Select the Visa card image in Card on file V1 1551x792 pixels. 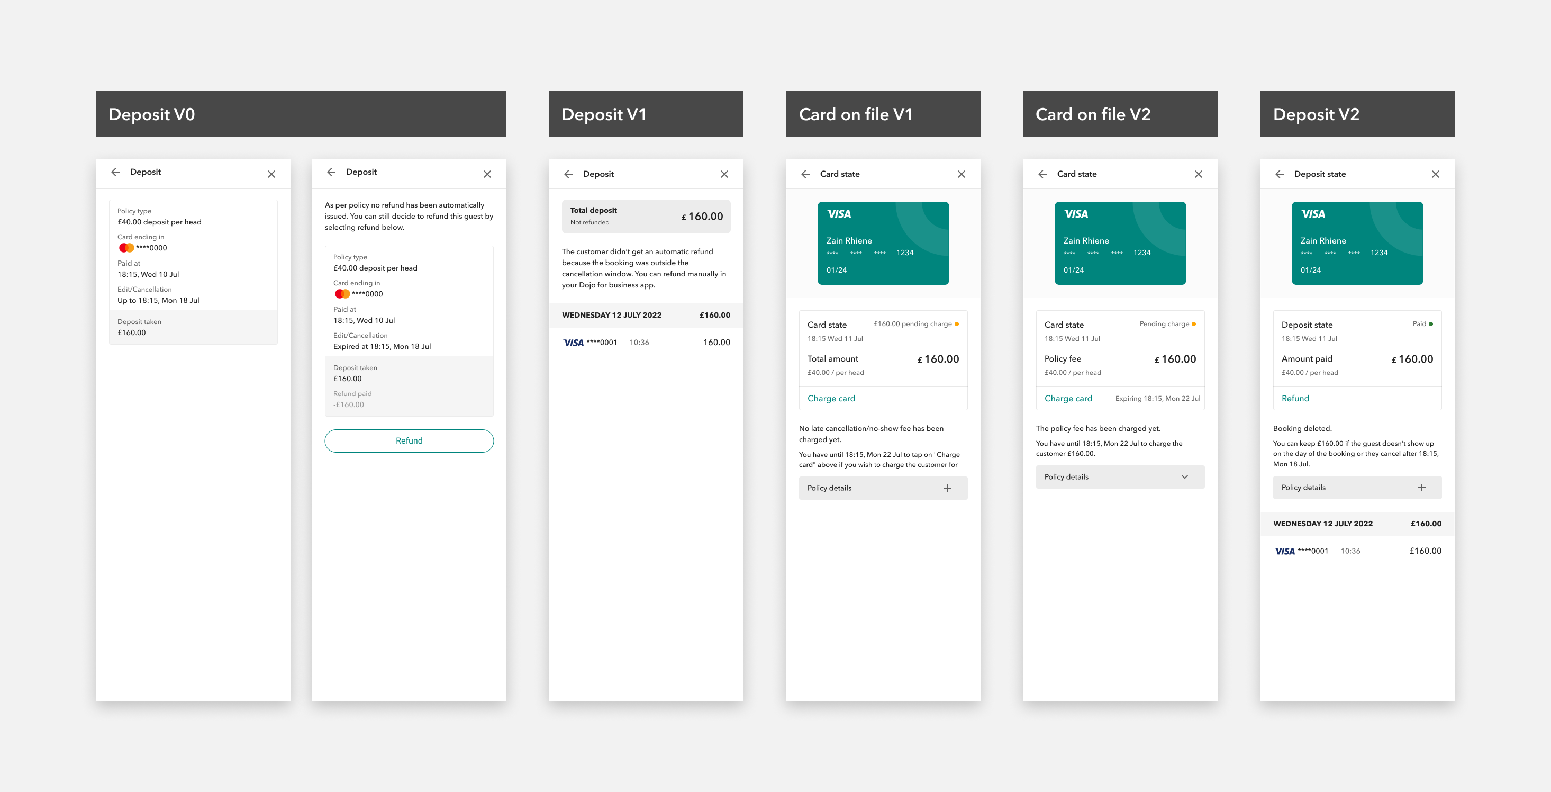883,242
